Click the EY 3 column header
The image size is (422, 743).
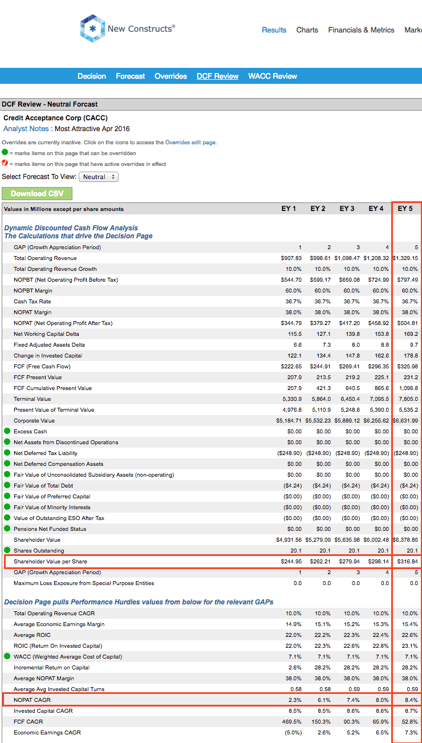pos(347,209)
